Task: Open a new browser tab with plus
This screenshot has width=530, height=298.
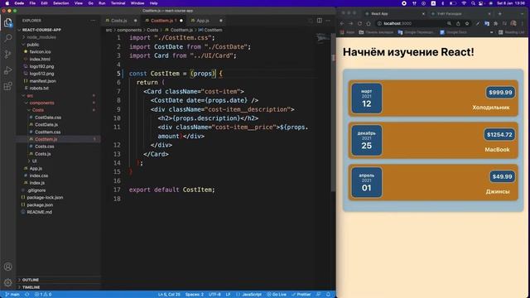Action: [x=500, y=13]
